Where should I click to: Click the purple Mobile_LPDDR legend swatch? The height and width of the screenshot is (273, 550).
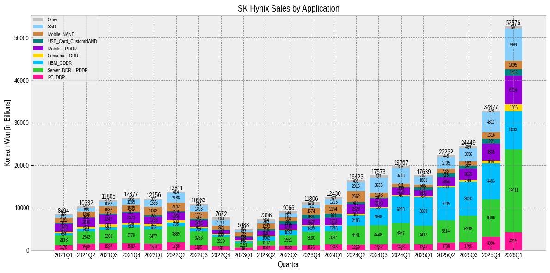click(38, 49)
